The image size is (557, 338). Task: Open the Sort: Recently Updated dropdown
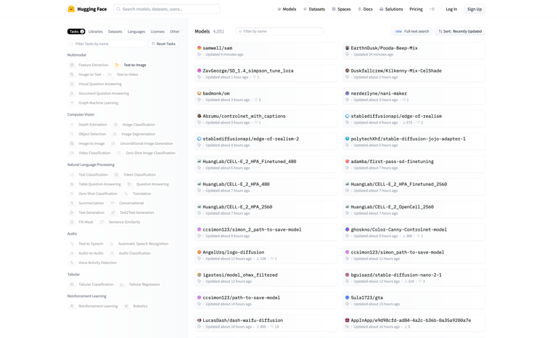pyautogui.click(x=460, y=31)
